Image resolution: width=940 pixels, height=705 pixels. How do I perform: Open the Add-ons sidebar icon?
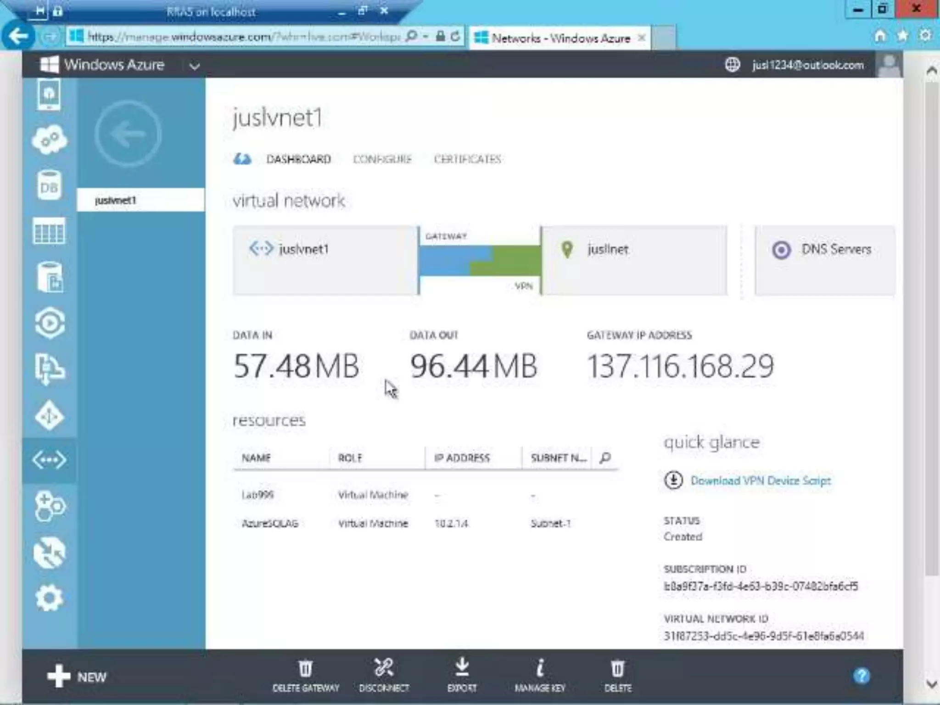pyautogui.click(x=50, y=507)
